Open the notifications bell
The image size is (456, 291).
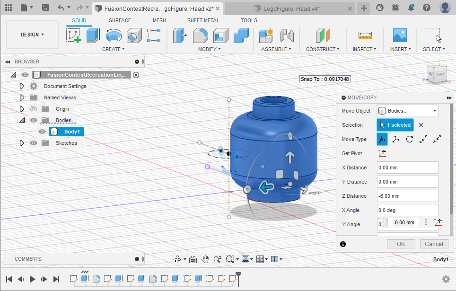coord(411,8)
